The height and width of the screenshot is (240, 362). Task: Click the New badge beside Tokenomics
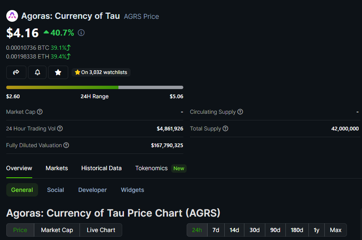(179, 169)
